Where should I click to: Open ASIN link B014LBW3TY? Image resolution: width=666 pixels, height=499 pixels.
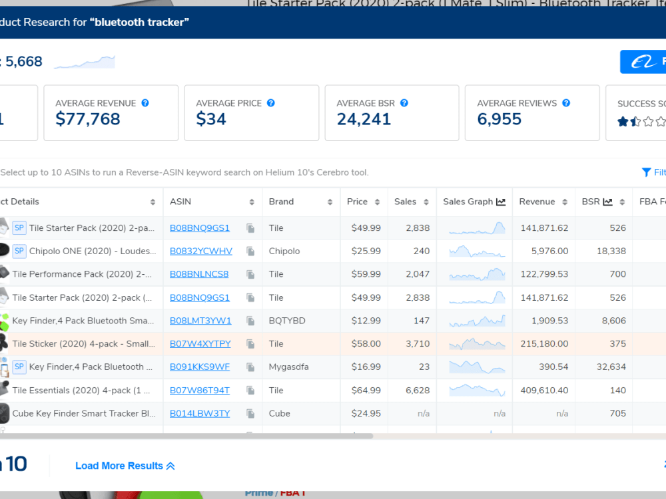click(x=200, y=413)
